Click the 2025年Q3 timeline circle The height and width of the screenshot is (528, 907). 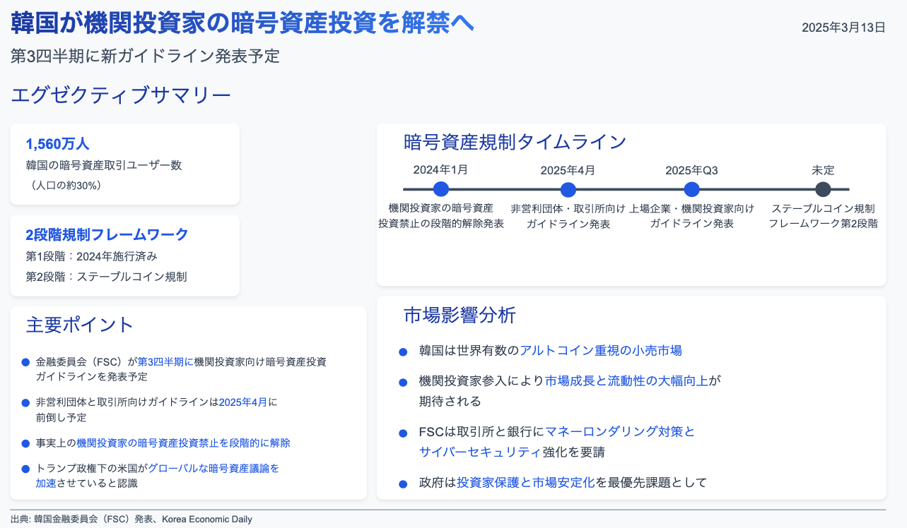(x=692, y=189)
